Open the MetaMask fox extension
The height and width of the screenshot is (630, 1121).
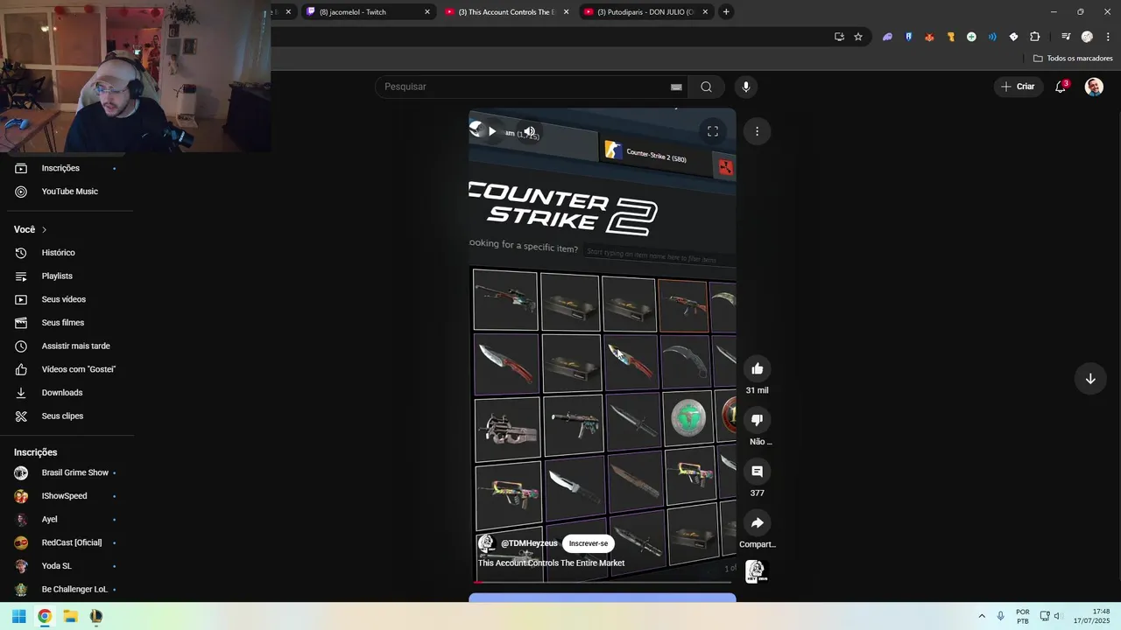pyautogui.click(x=929, y=37)
